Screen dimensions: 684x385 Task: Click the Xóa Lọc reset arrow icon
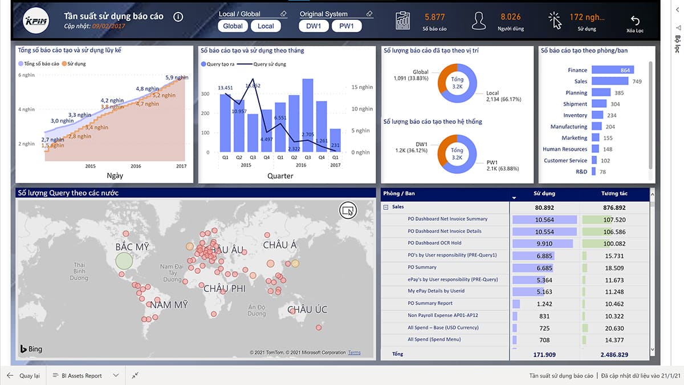tap(636, 21)
